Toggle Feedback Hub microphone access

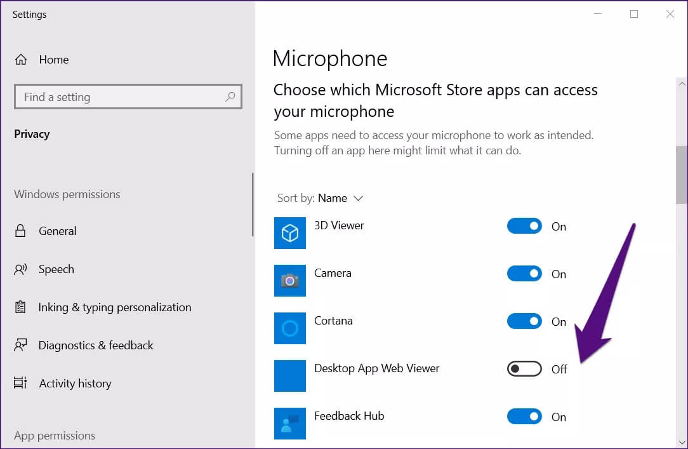524,417
